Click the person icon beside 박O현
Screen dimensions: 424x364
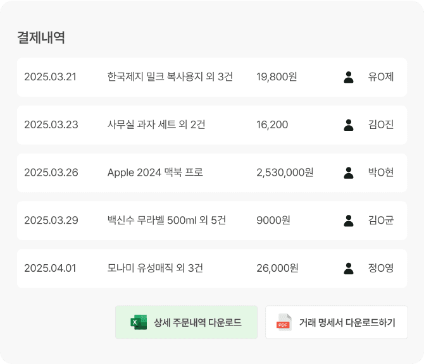tap(349, 173)
